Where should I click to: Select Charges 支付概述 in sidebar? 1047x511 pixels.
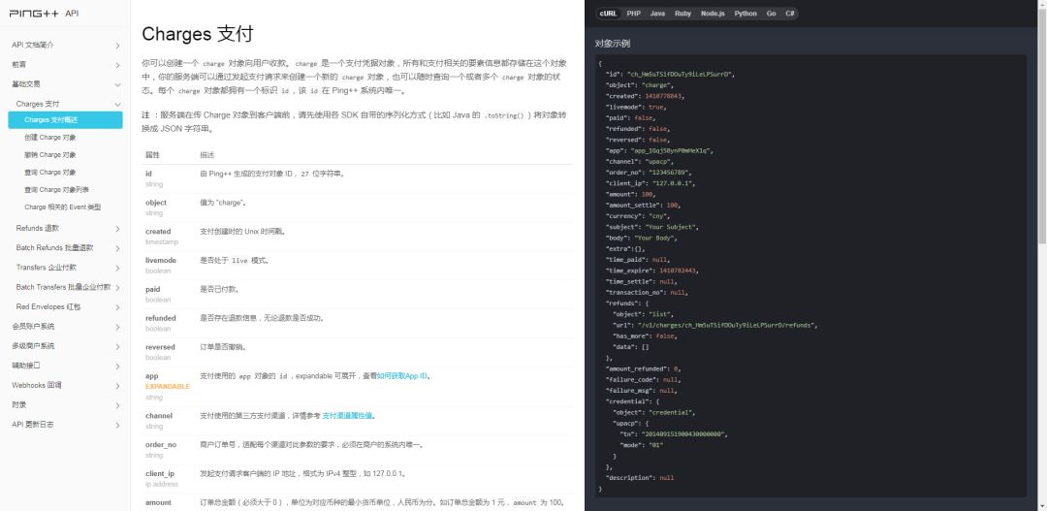[x=66, y=120]
